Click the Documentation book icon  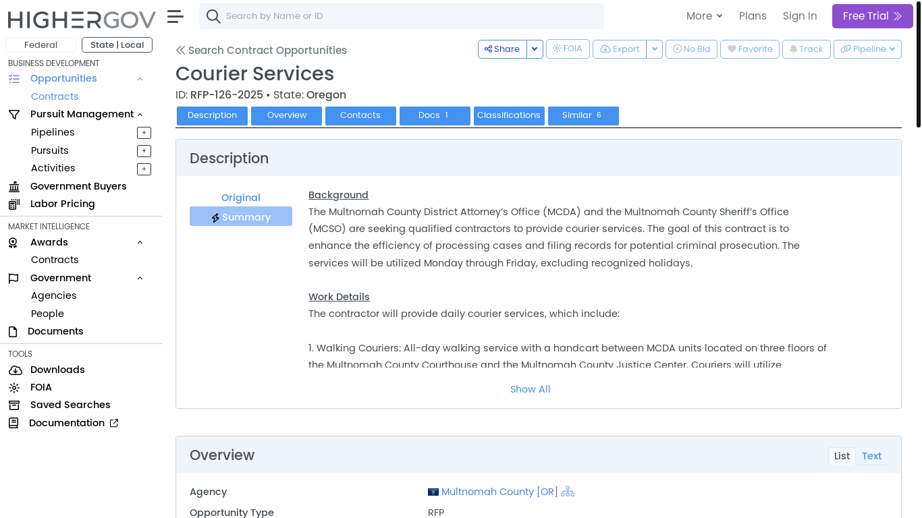pos(13,424)
